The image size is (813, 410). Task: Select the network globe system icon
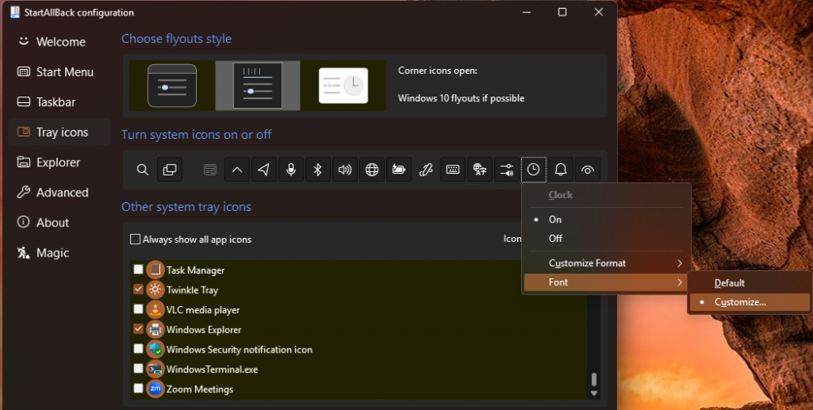pos(372,170)
